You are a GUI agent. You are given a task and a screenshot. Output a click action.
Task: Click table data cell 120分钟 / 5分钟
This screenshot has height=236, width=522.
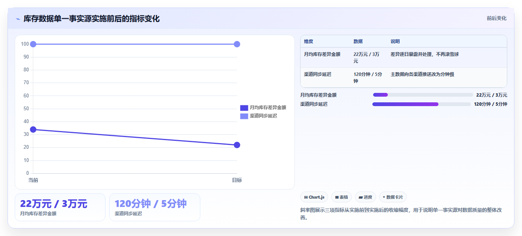click(368, 77)
